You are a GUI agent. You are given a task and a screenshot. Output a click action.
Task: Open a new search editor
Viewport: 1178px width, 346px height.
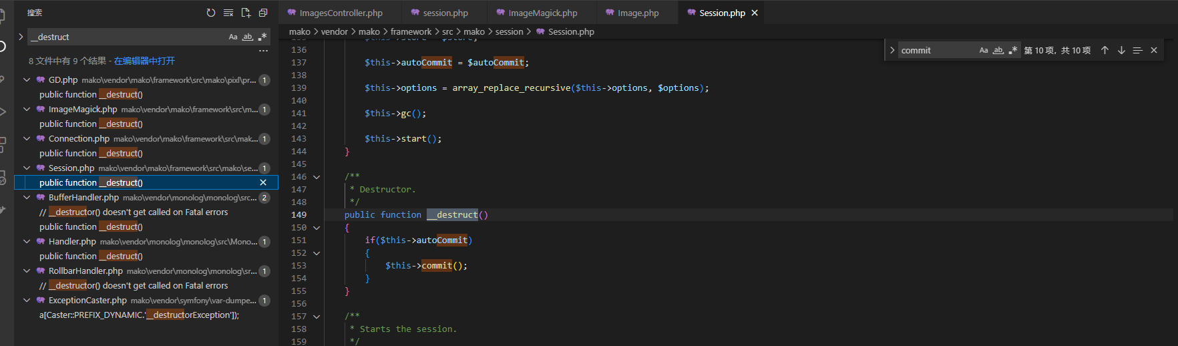(246, 13)
